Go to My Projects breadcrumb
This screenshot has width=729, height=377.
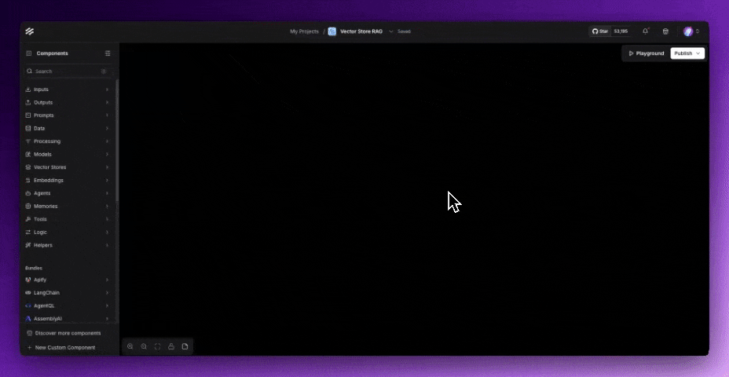[304, 31]
